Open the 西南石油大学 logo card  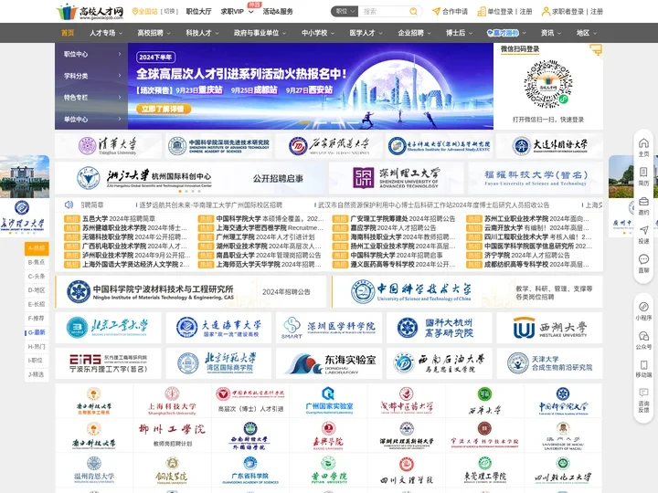pos(439,363)
